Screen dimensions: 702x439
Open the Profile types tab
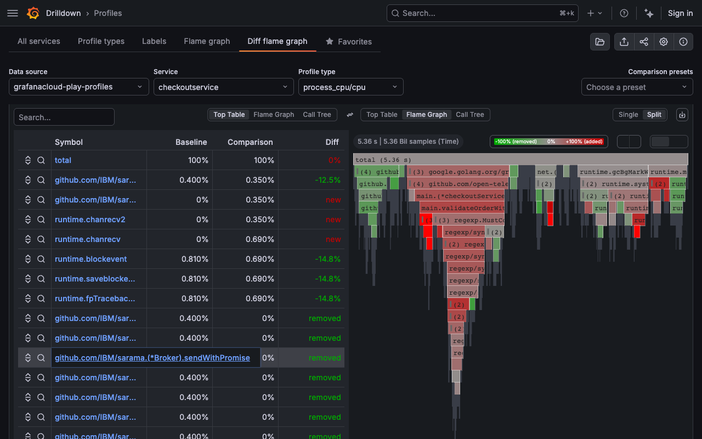[101, 41]
